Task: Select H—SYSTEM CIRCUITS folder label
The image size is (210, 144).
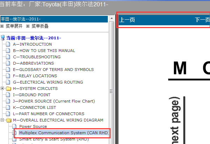Action: pyautogui.click(x=35, y=89)
